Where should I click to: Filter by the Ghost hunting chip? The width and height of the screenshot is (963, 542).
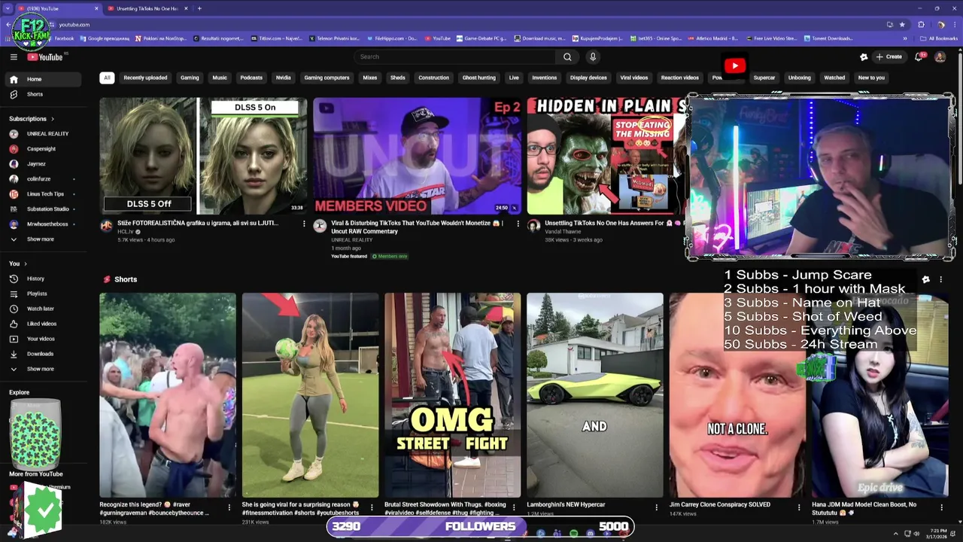pos(478,78)
